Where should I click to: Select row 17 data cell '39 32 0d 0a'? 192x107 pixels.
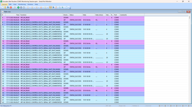pyautogui.click(x=89, y=44)
